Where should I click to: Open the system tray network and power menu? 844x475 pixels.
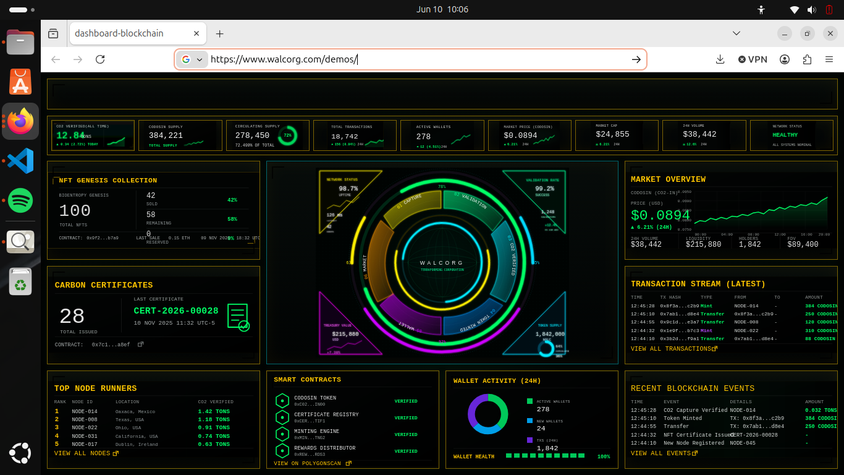coord(812,9)
